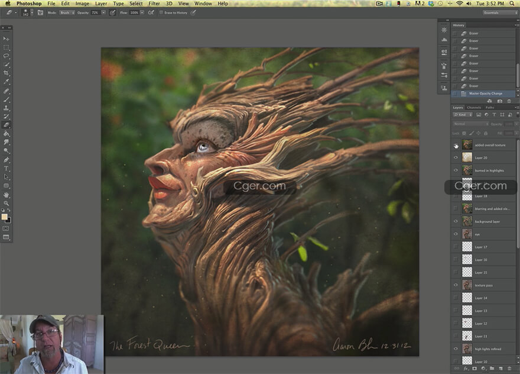Select the Clone Stamp tool
This screenshot has height=374, width=520.
(6, 108)
